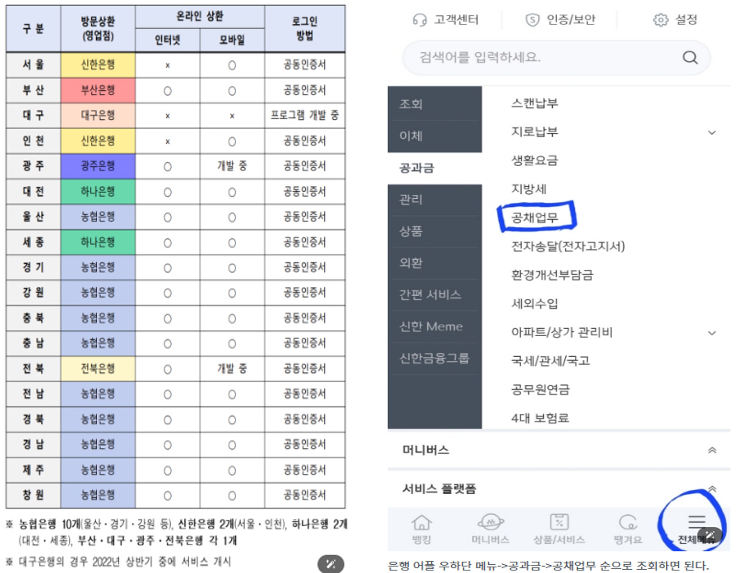Open 인증/보안 shield icon
746x573 pixels.
point(532,20)
